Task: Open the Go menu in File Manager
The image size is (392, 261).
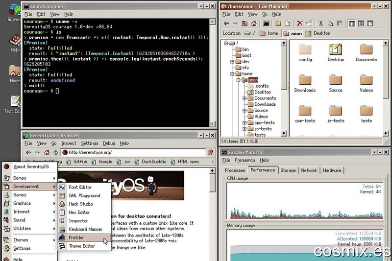Action: tap(265, 14)
